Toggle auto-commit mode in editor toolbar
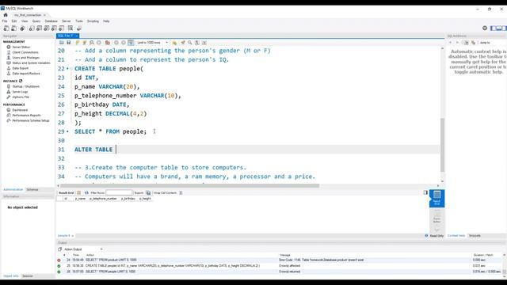The width and height of the screenshot is (507, 285). click(131, 43)
